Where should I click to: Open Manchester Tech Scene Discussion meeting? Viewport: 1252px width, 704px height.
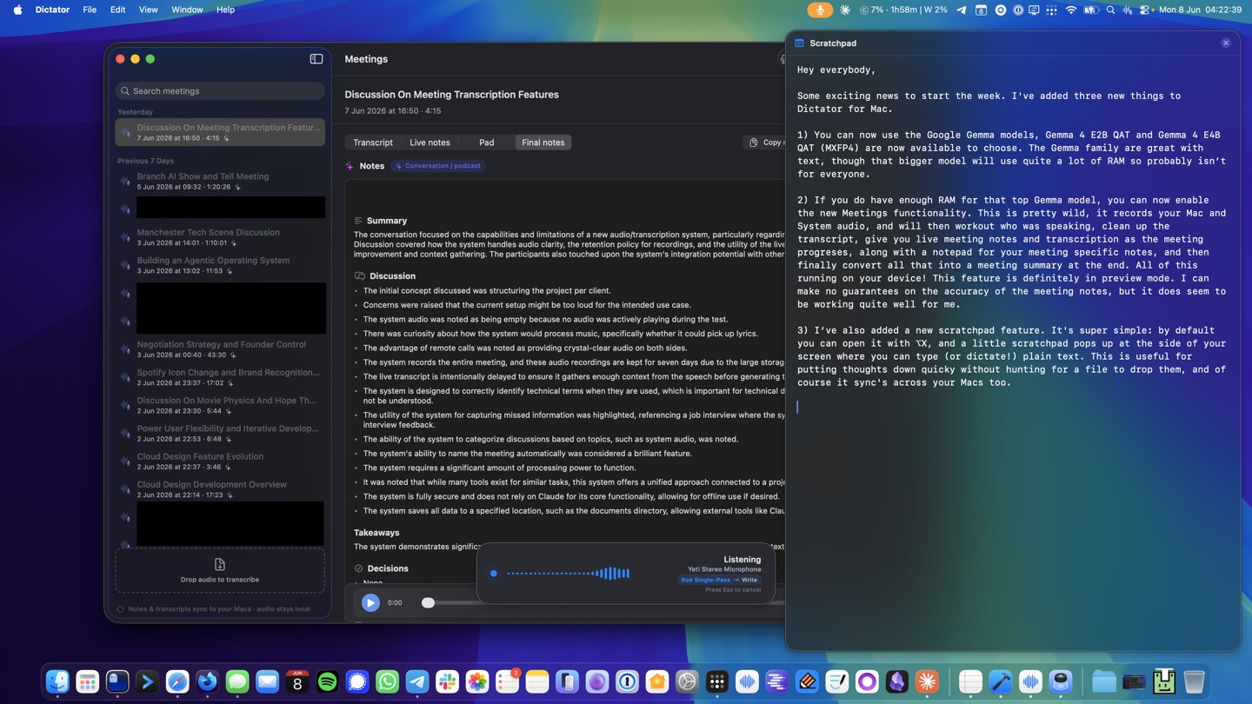[x=220, y=237]
